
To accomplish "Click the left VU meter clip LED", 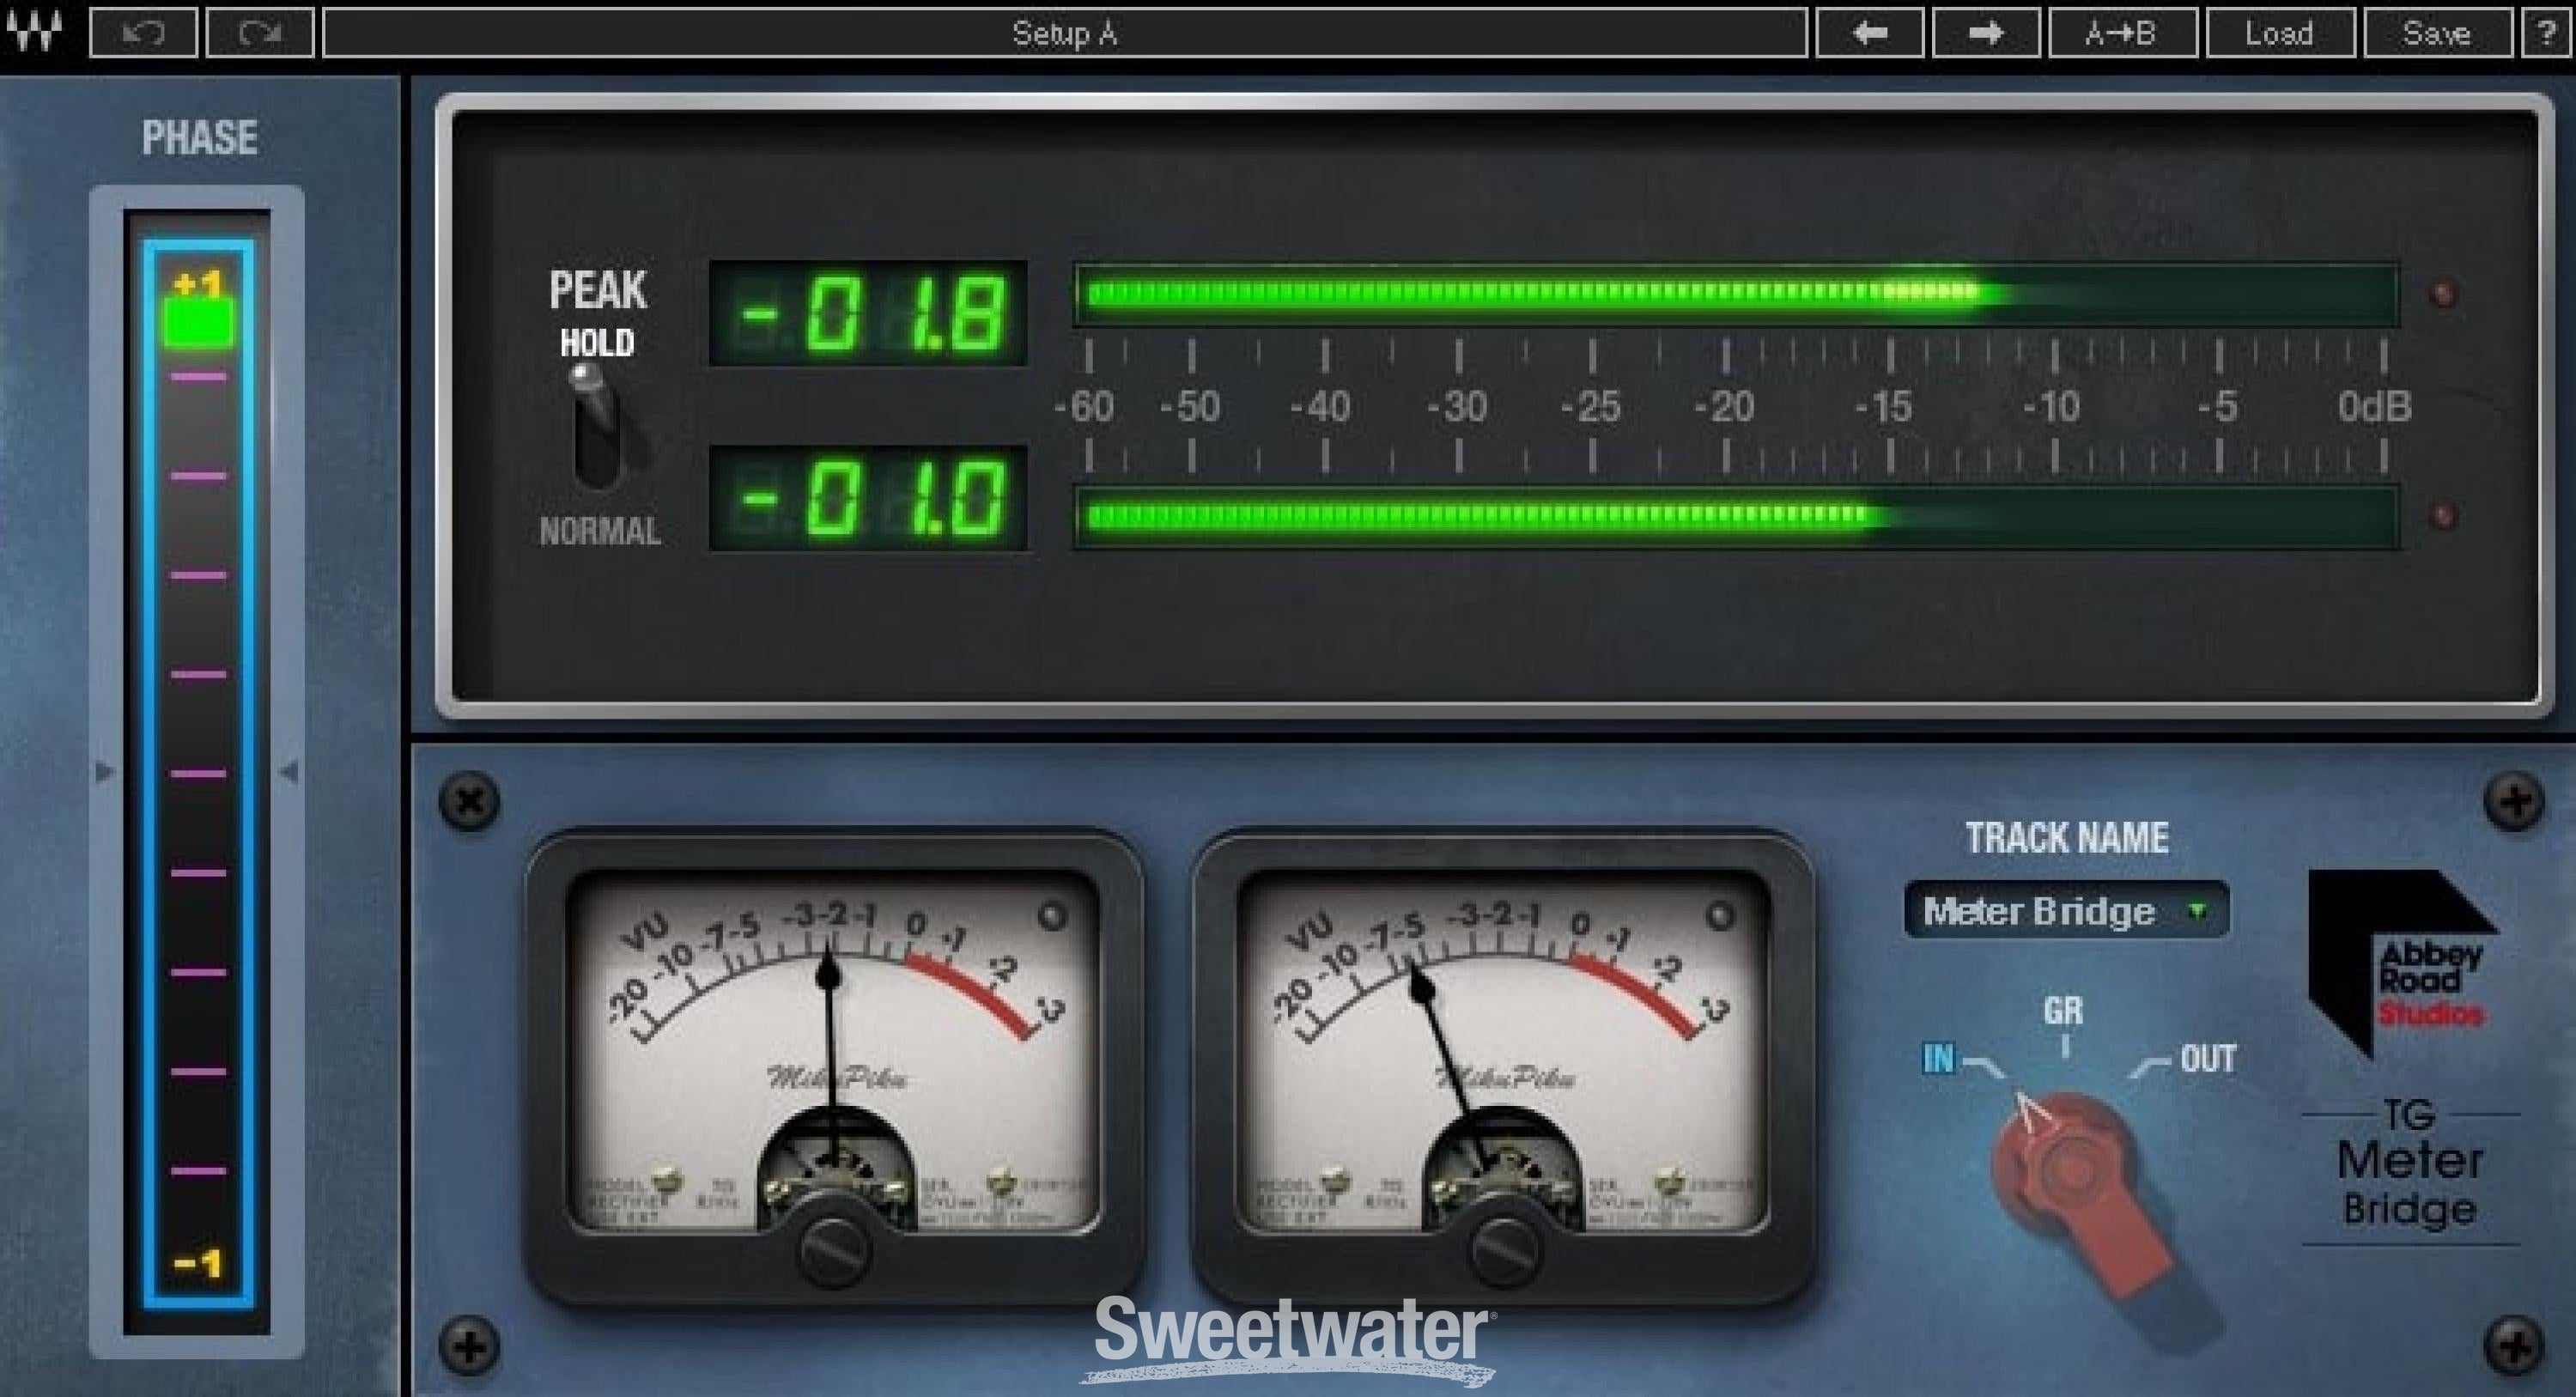I will coord(1051,916).
